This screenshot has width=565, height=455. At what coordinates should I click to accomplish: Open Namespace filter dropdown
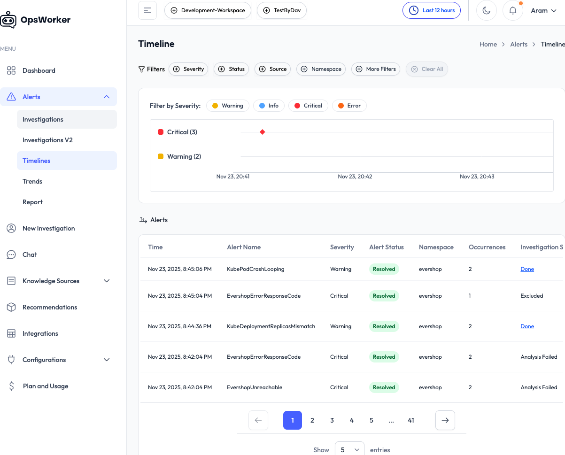[x=322, y=69]
